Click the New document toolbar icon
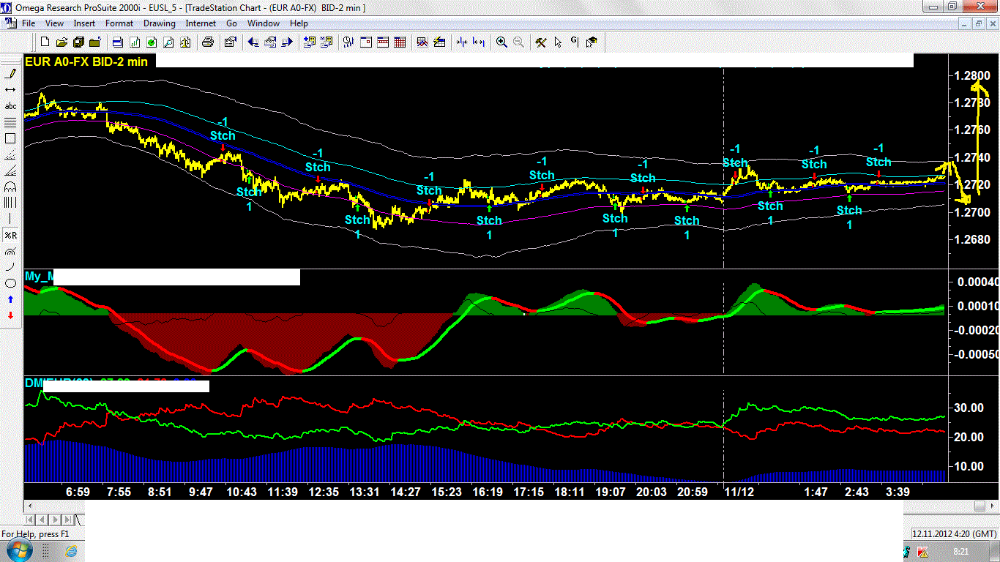Screen dimensions: 1000x562 pyautogui.click(x=45, y=42)
